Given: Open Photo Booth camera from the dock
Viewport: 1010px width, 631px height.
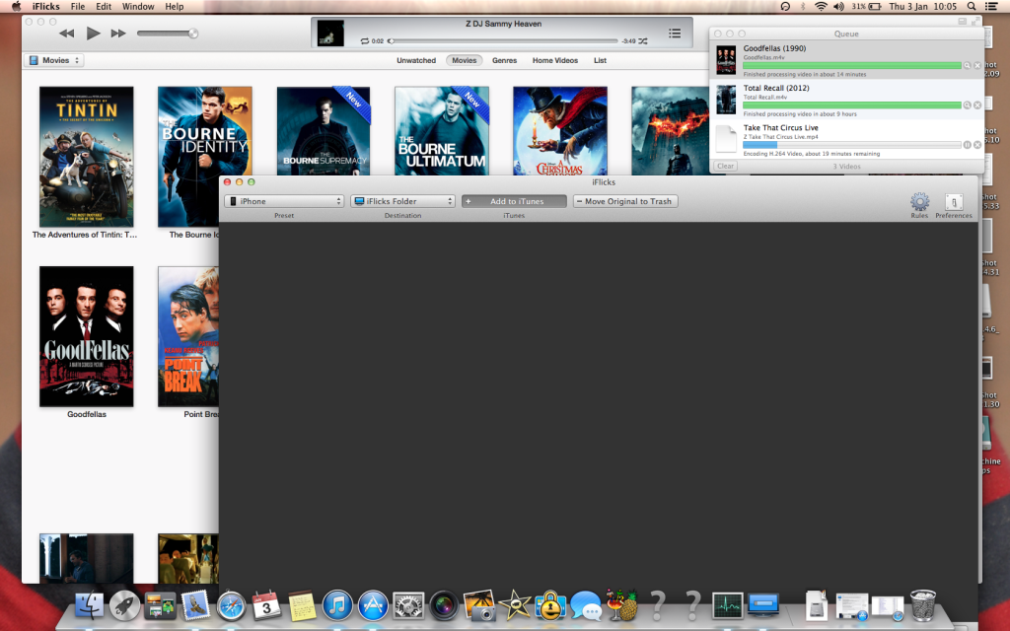Looking at the screenshot, I should (x=444, y=606).
